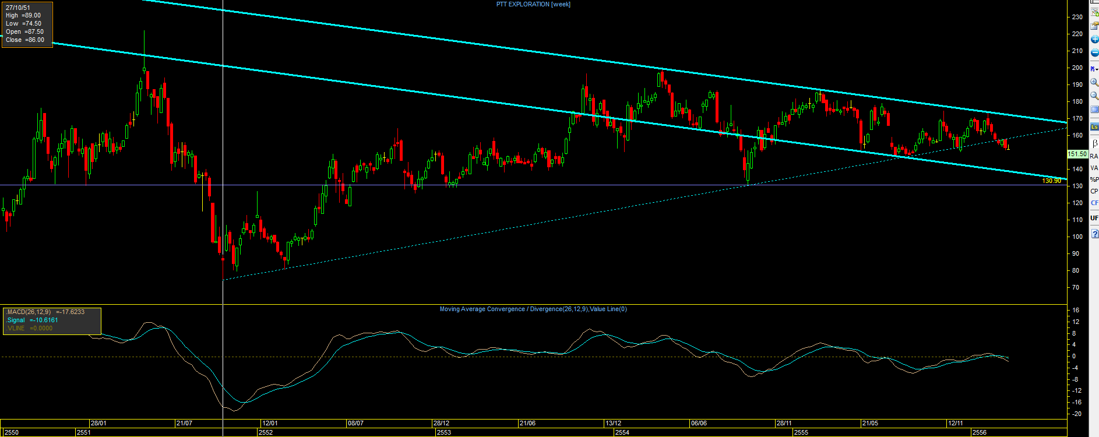Click the 151.50 current price tag
The height and width of the screenshot is (437, 1099).
point(1077,154)
